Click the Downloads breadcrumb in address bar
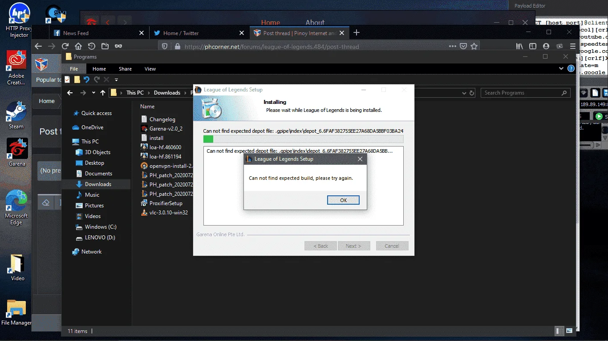This screenshot has width=608, height=341. click(x=167, y=93)
